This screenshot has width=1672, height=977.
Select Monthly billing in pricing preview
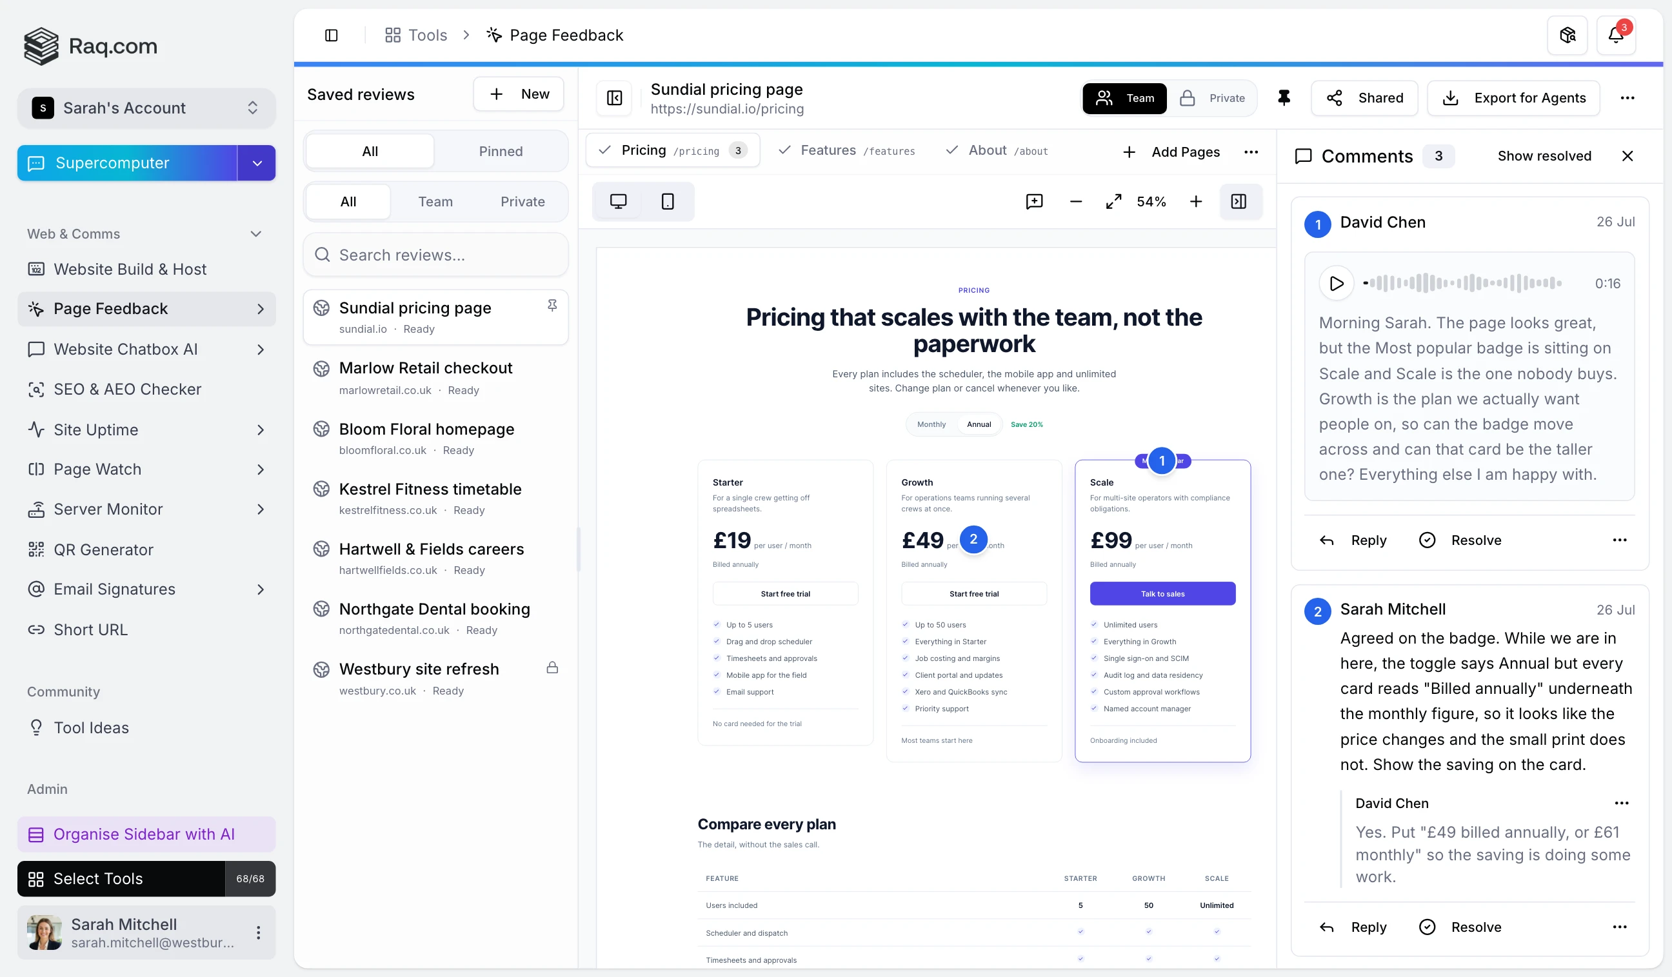coord(931,424)
